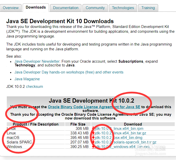The width and height of the screenshot is (176, 160).
Task: Open Oracle Binary Code License Agreement link
Action: click(94, 107)
